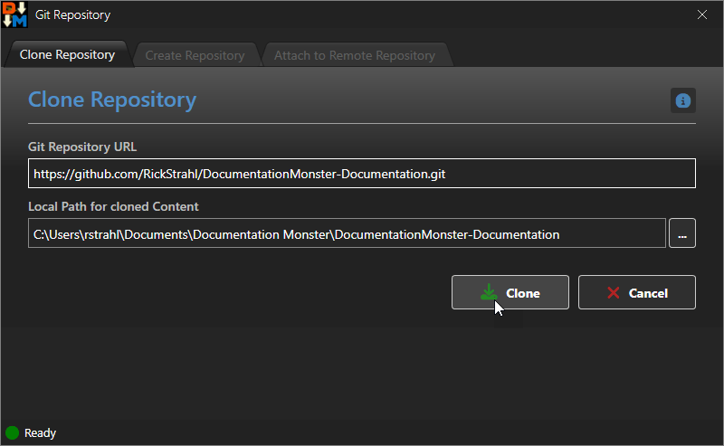Switch to the Clone Repository tab

67,55
